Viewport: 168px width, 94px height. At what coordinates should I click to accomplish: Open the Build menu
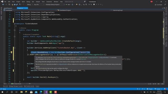click(23, 2)
